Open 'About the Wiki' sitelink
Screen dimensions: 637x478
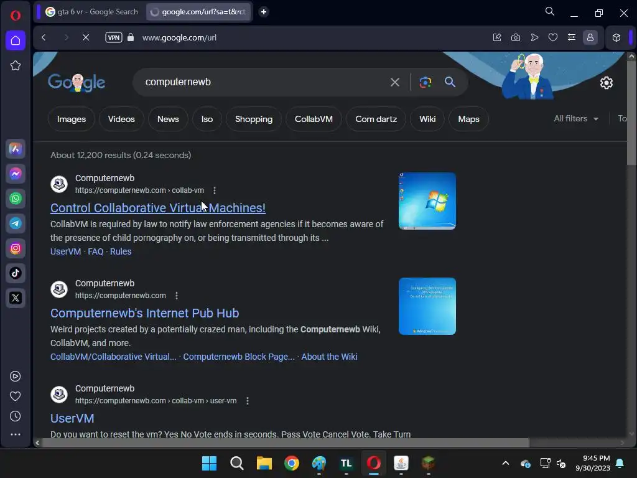[329, 357]
